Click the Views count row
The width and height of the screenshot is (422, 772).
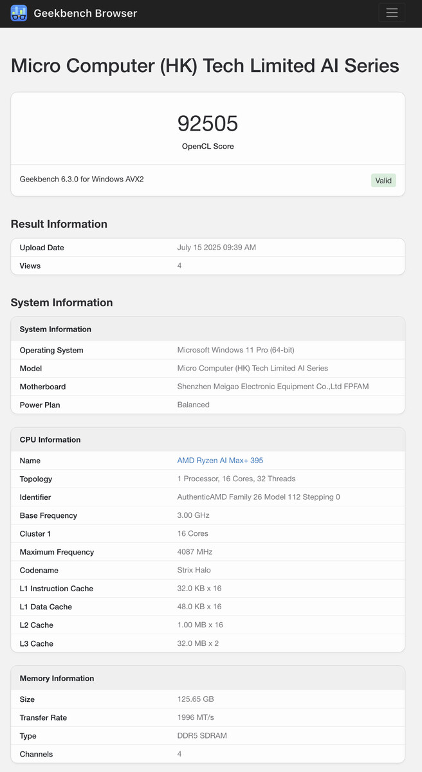208,266
